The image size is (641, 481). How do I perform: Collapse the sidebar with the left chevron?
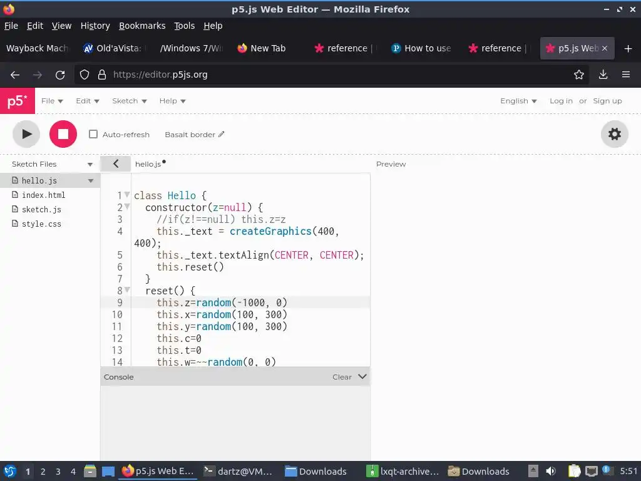pyautogui.click(x=116, y=163)
